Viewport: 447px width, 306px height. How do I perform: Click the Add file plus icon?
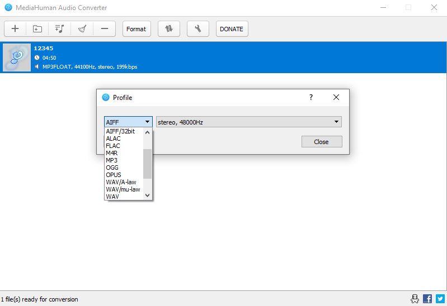click(15, 28)
